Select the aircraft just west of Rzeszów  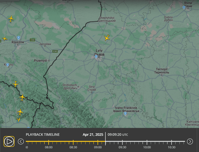5,39
